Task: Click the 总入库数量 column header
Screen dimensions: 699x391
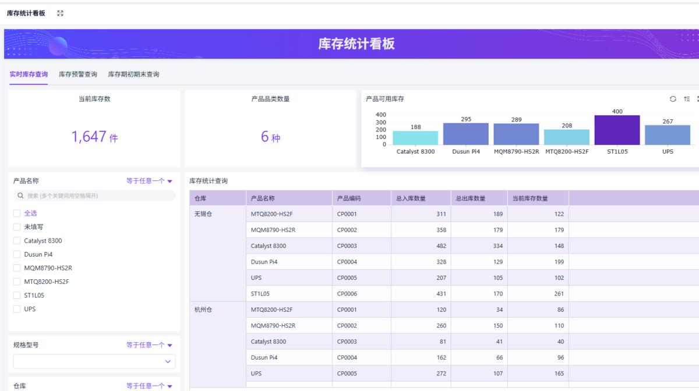Action: tap(421, 198)
